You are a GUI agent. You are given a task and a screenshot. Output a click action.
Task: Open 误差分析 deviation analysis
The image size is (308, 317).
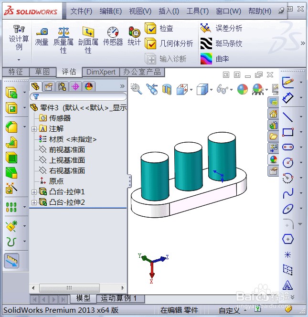[221, 28]
